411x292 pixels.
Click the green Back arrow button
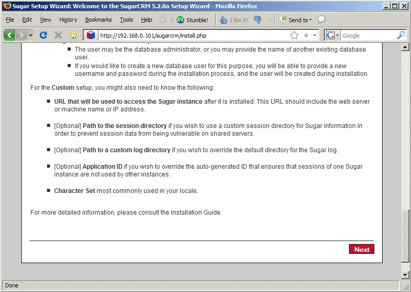tap(9, 35)
